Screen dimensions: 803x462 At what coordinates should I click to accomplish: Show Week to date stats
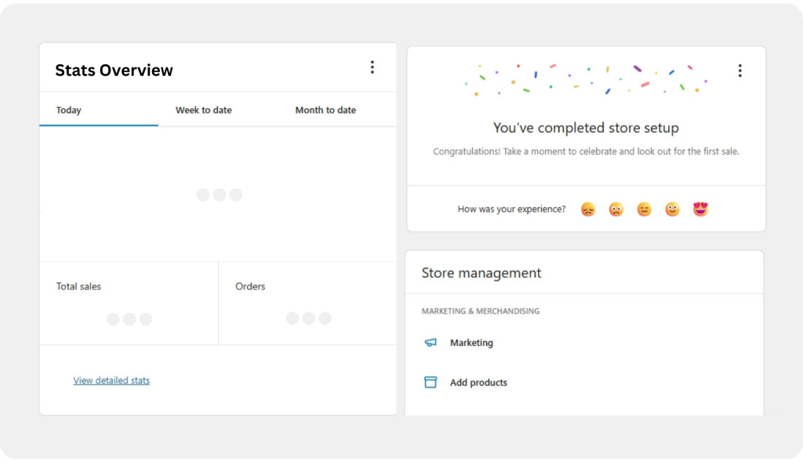(x=204, y=110)
